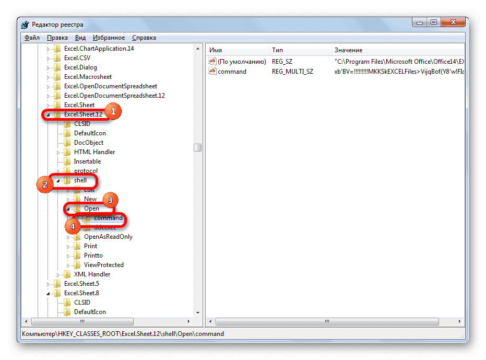The height and width of the screenshot is (360, 486).
Task: Select the ViewProtected folder icon
Action: [x=77, y=265]
